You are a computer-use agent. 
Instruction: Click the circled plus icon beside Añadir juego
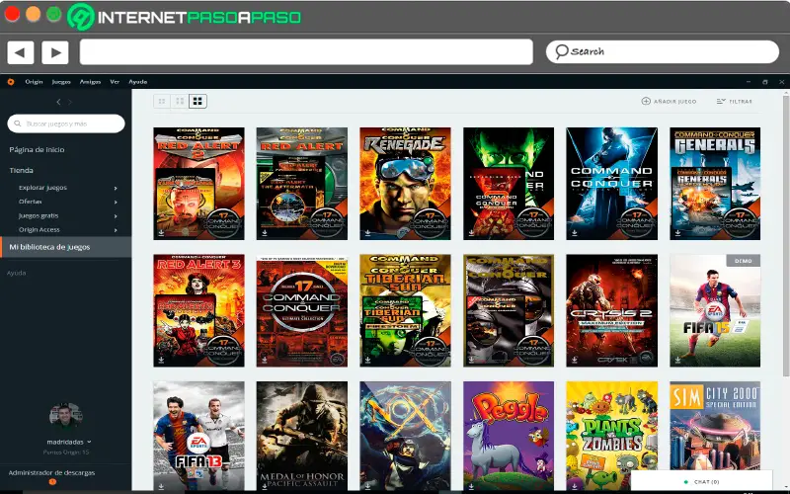[x=646, y=101]
